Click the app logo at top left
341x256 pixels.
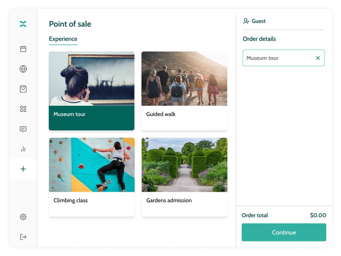point(23,24)
